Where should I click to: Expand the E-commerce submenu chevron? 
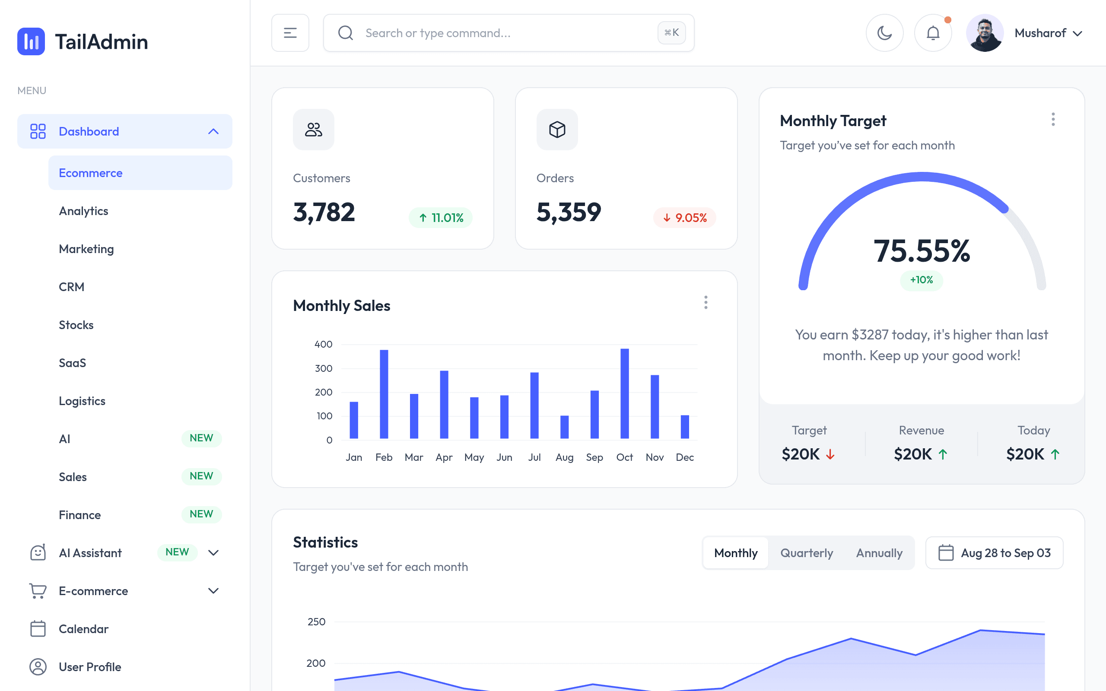pos(213,590)
